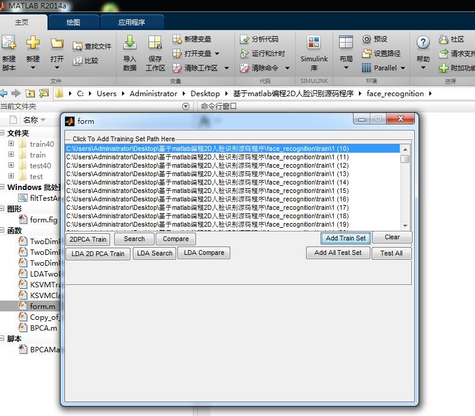Import data with 导入数据 icon

tap(130, 43)
